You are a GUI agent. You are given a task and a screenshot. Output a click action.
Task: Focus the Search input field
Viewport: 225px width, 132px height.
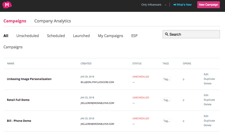[191, 34]
